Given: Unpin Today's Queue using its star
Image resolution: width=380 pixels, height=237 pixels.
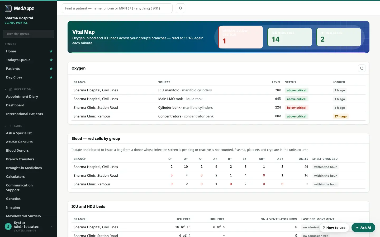Looking at the screenshot, I should coord(51,60).
